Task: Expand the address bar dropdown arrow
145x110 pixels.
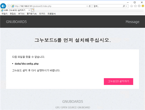Action: [x=87, y=6]
